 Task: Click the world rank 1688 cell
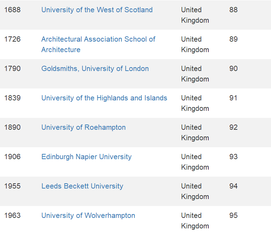coord(13,10)
